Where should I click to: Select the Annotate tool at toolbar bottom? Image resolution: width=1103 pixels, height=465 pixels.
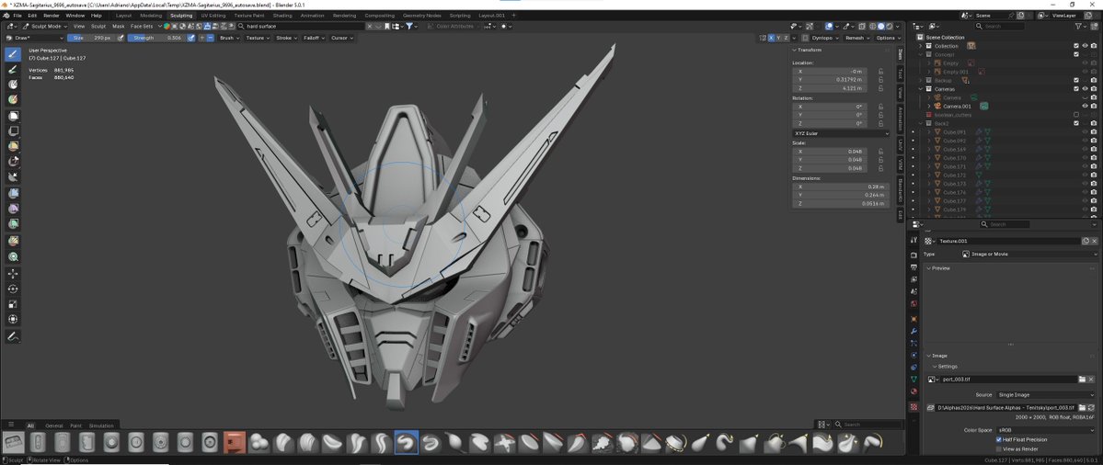click(13, 337)
